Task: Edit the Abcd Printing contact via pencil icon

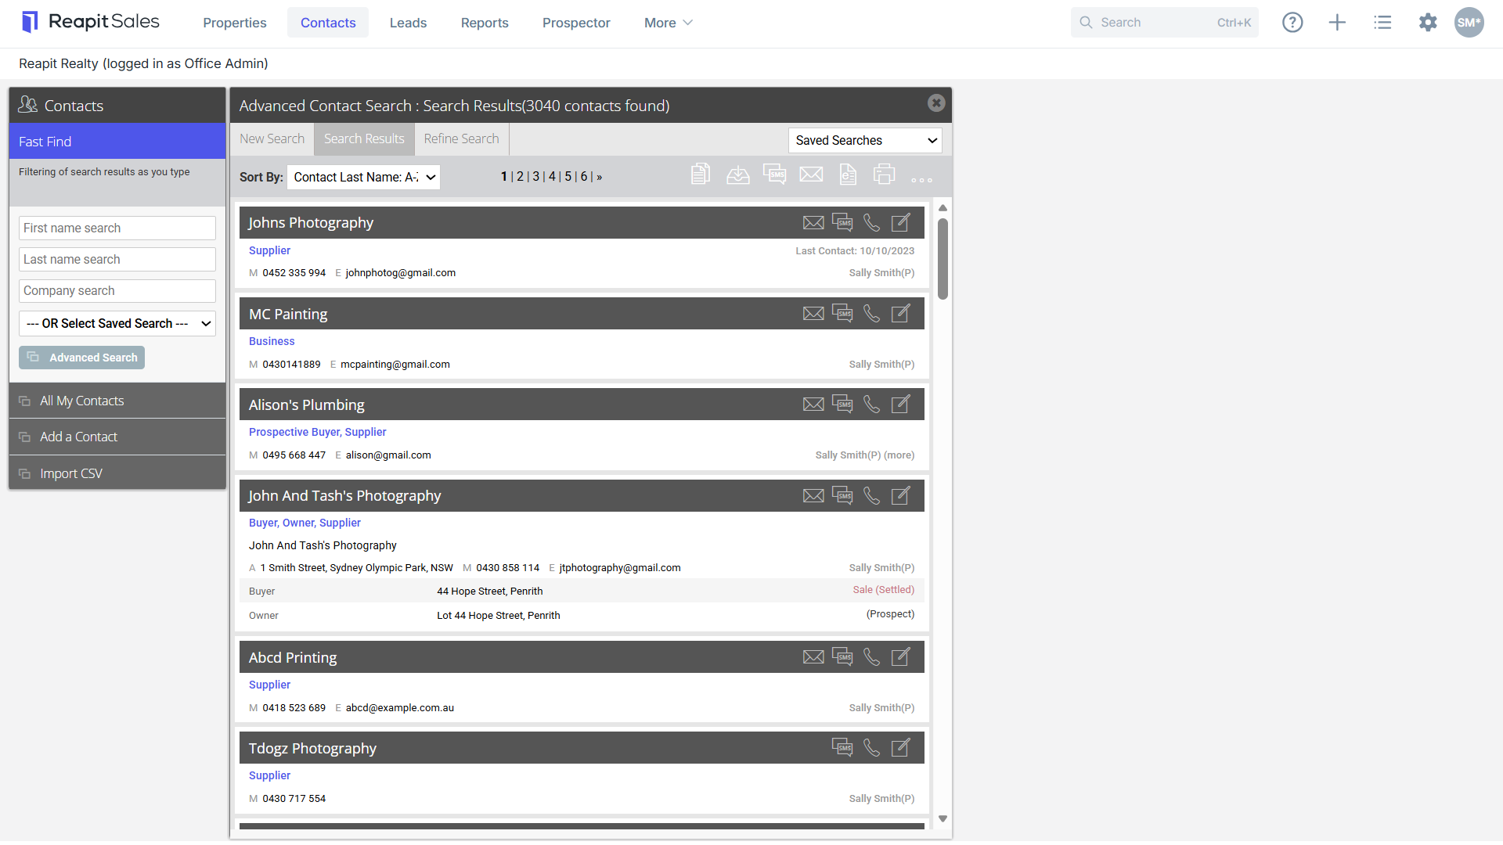Action: (x=901, y=657)
